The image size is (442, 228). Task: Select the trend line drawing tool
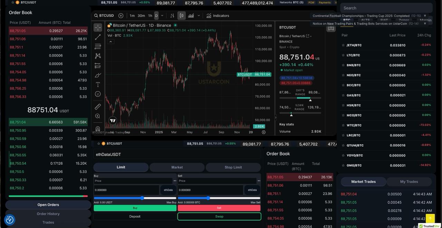pyautogui.click(x=98, y=37)
